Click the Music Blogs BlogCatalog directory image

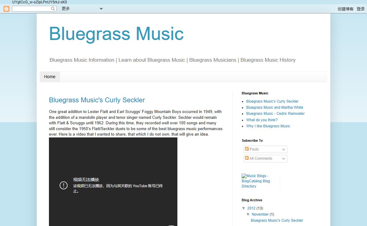click(256, 181)
